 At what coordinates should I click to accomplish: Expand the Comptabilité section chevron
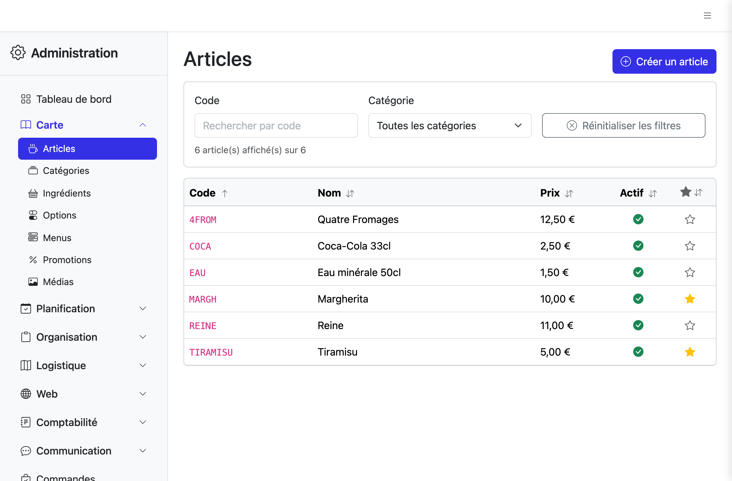click(143, 422)
